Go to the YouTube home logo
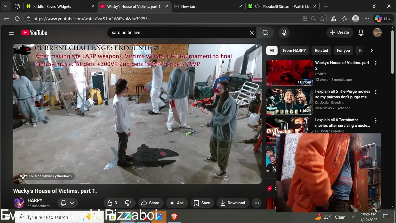 click(x=34, y=33)
